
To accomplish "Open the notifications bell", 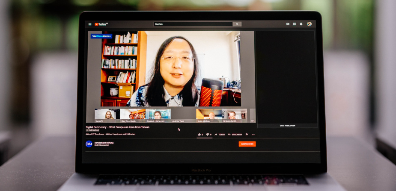I will tap(301, 24).
